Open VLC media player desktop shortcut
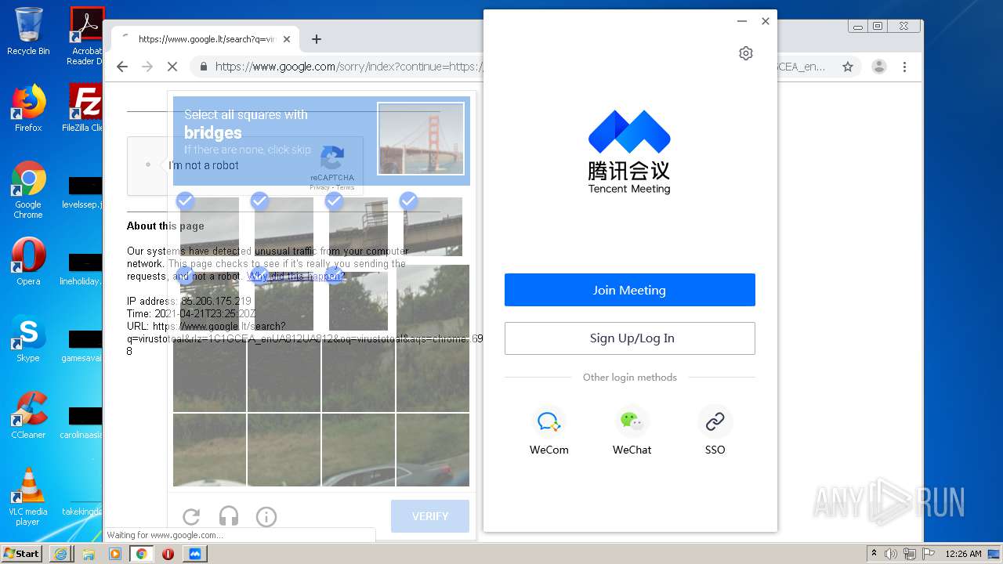 click(x=28, y=497)
